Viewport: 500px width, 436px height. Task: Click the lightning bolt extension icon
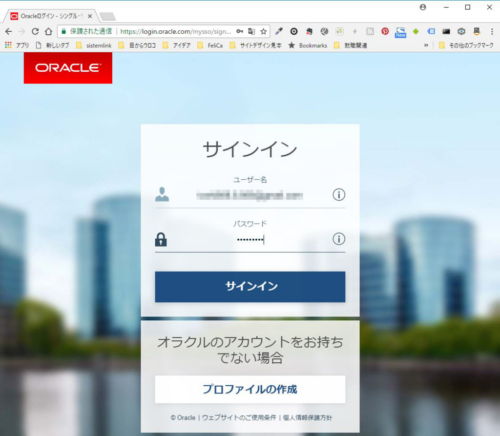354,31
